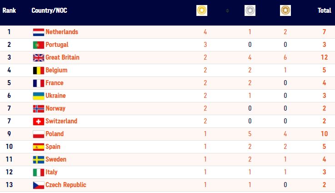
Task: Sort by the Rank column header
Action: (9, 10)
